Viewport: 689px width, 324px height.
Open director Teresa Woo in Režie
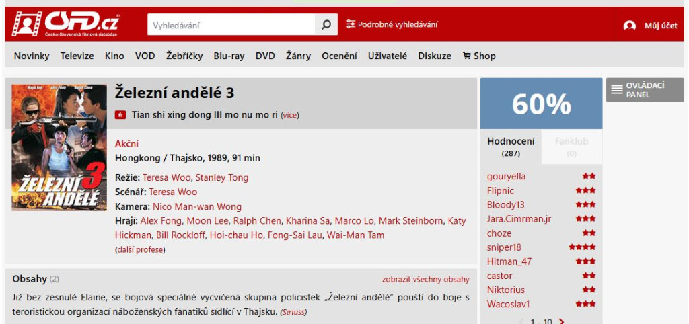pyautogui.click(x=167, y=177)
